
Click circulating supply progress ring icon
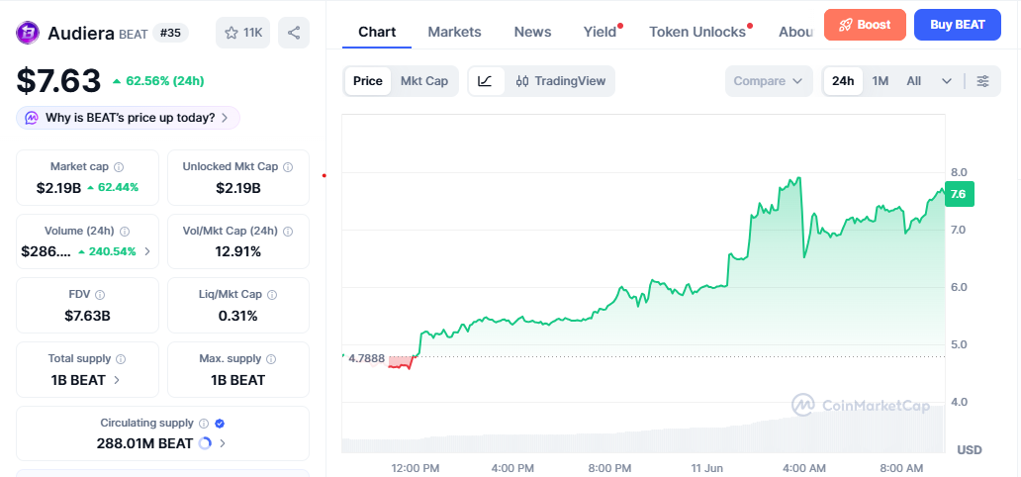205,443
